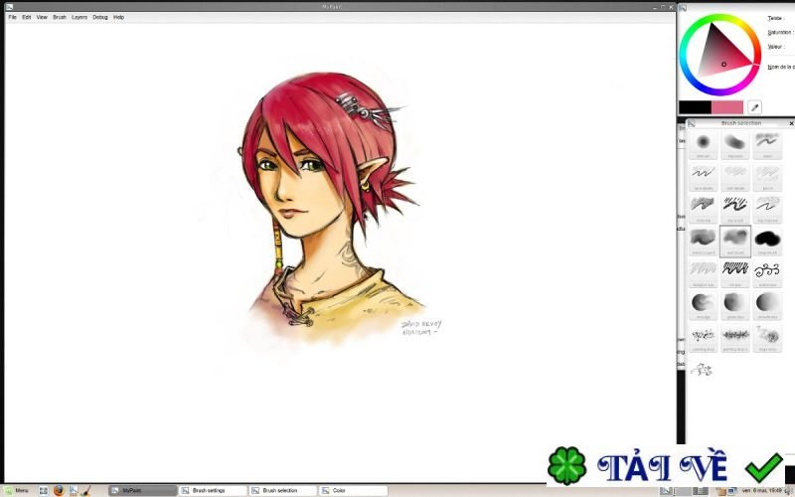Select the smudge blending brush
The width and height of the screenshot is (795, 497).
click(703, 305)
